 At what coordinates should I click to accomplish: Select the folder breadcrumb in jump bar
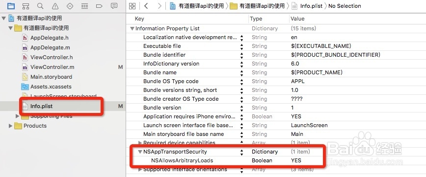[257, 6]
